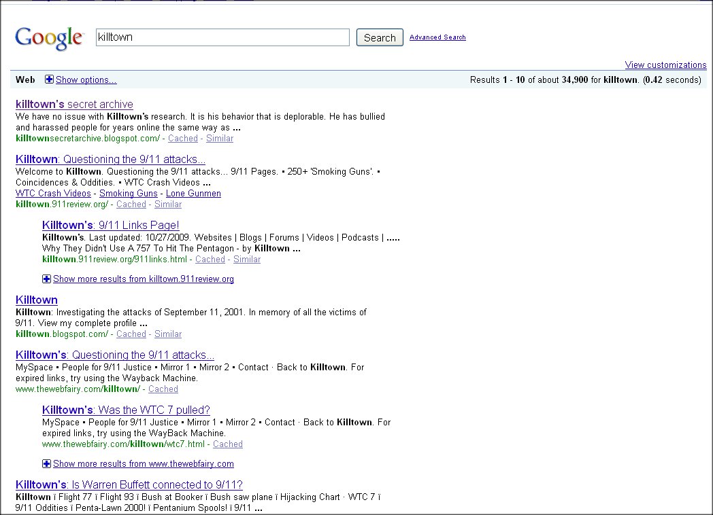The width and height of the screenshot is (713, 515).
Task: Expand Show options...
Action: [86, 80]
